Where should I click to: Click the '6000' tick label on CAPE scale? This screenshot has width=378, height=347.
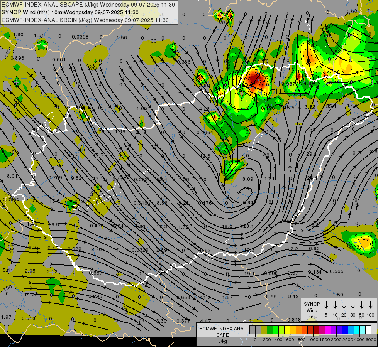[x=371, y=340]
